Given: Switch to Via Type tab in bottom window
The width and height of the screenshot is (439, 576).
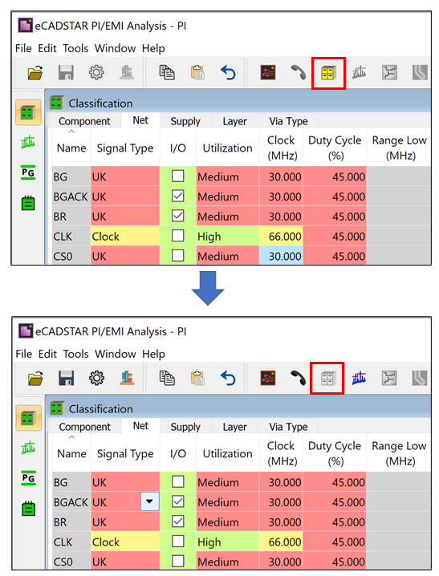Looking at the screenshot, I should [288, 427].
